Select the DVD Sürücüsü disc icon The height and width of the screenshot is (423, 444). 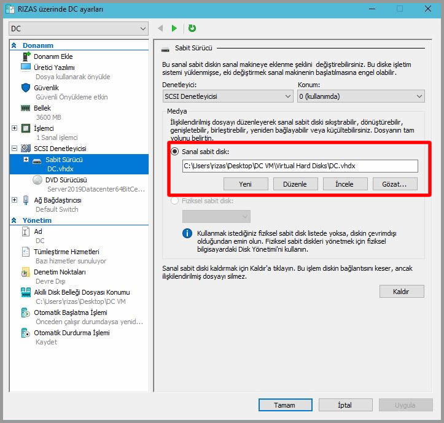pos(37,180)
